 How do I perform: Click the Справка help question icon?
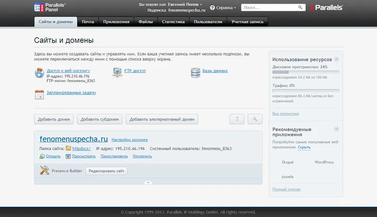213,8
